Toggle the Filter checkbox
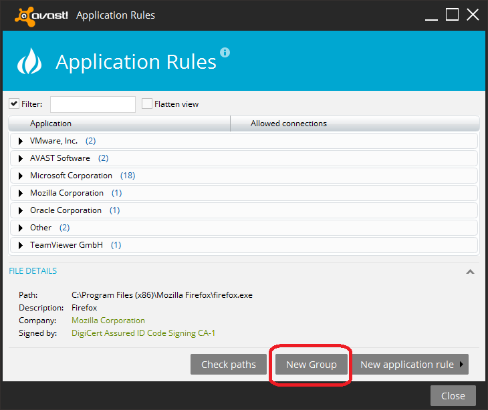The image size is (488, 410). tap(14, 104)
